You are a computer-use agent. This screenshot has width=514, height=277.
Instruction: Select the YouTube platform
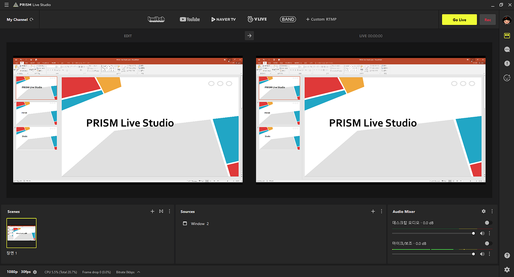190,19
